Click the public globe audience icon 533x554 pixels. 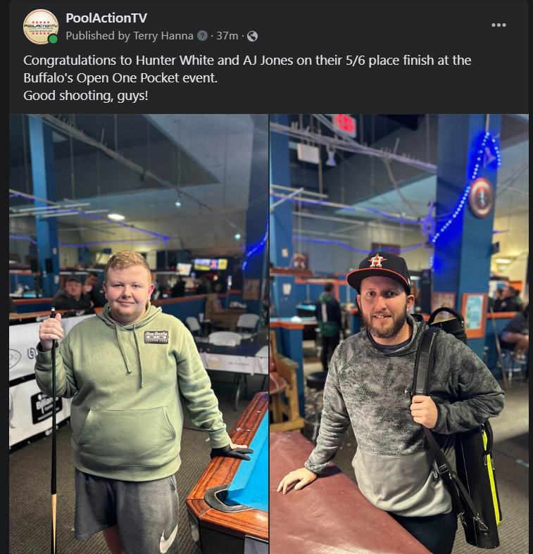[x=252, y=36]
